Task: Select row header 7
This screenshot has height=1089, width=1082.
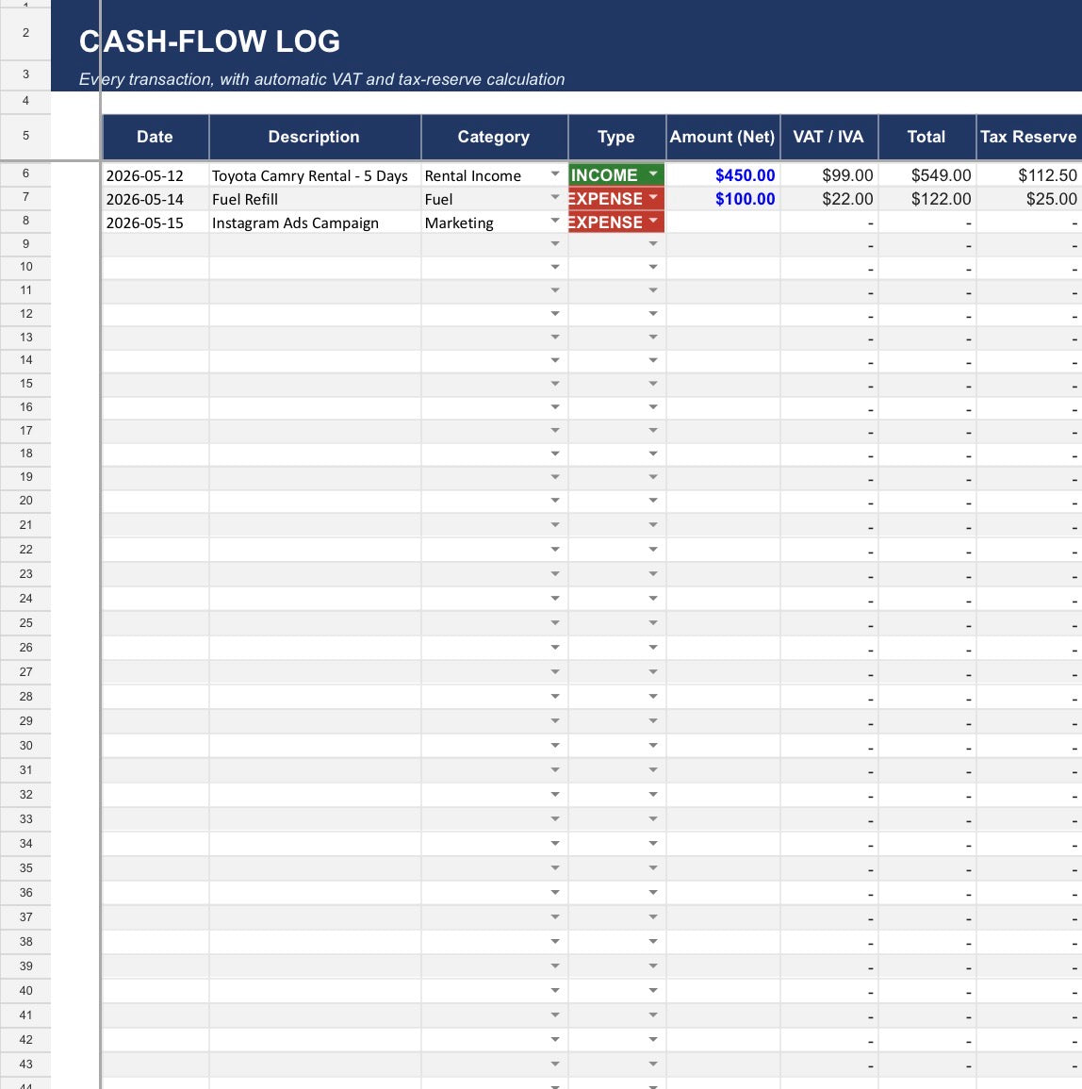Action: (25, 197)
